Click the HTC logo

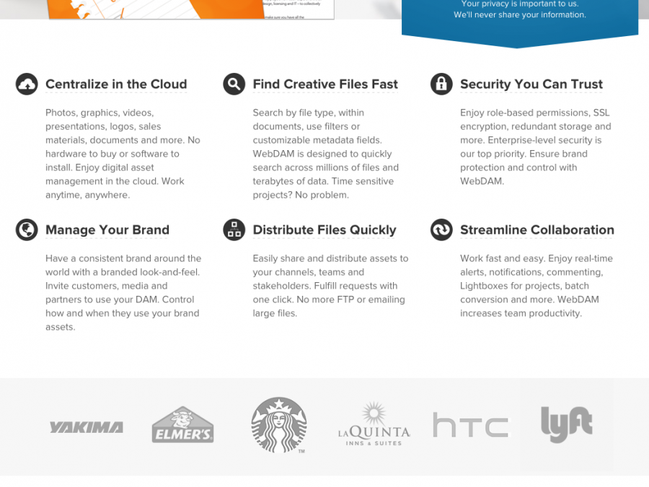click(x=470, y=425)
